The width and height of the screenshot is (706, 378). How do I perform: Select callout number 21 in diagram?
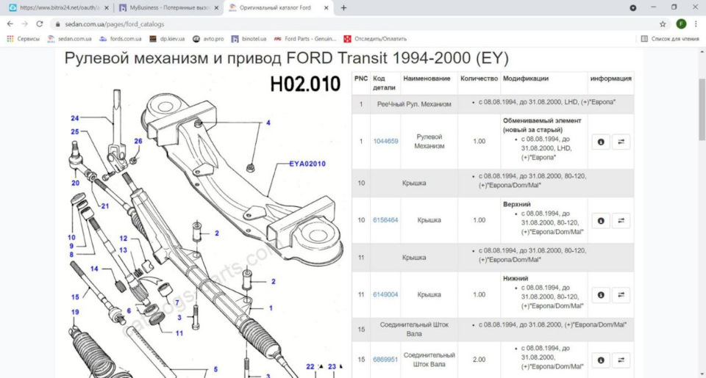pos(105,206)
